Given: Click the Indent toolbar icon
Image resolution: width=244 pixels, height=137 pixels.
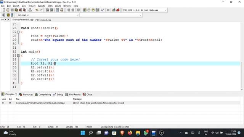Looking at the screenshot, I should click(69, 10).
